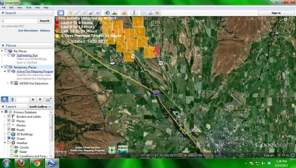Enable the Radar weather layer checkbox
Viewport: 296px width, 168px height.
click(x=12, y=152)
